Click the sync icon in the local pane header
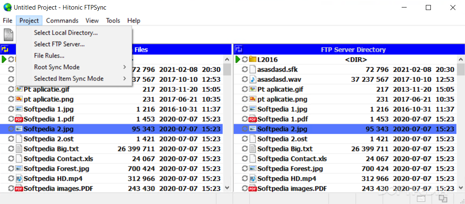This screenshot has height=204, width=465. (x=5, y=50)
